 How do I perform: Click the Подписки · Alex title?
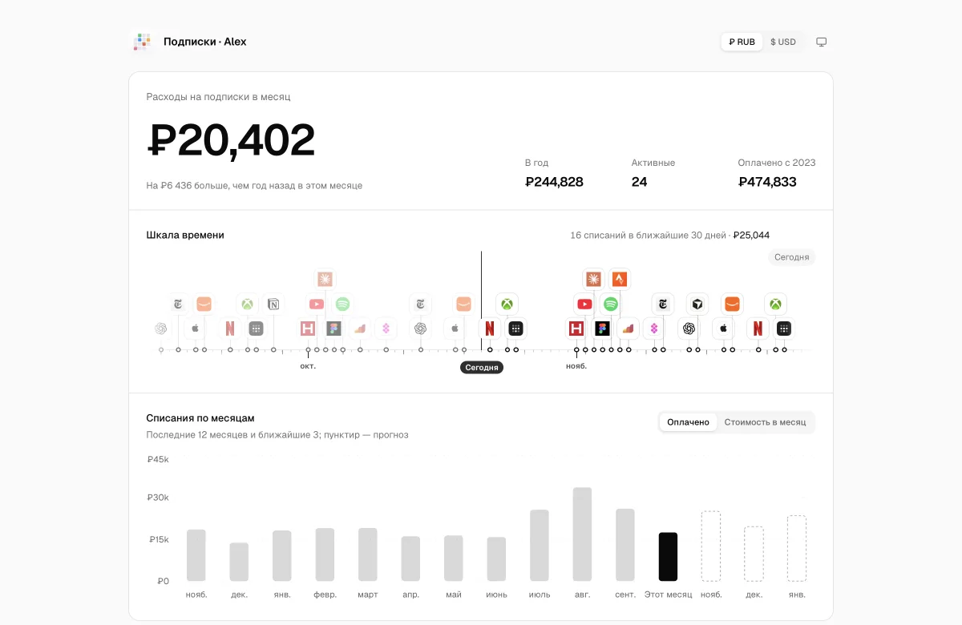click(205, 42)
